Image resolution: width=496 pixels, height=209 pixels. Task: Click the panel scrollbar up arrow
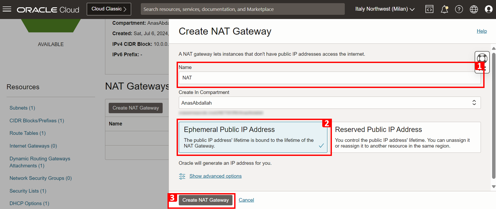point(493,48)
